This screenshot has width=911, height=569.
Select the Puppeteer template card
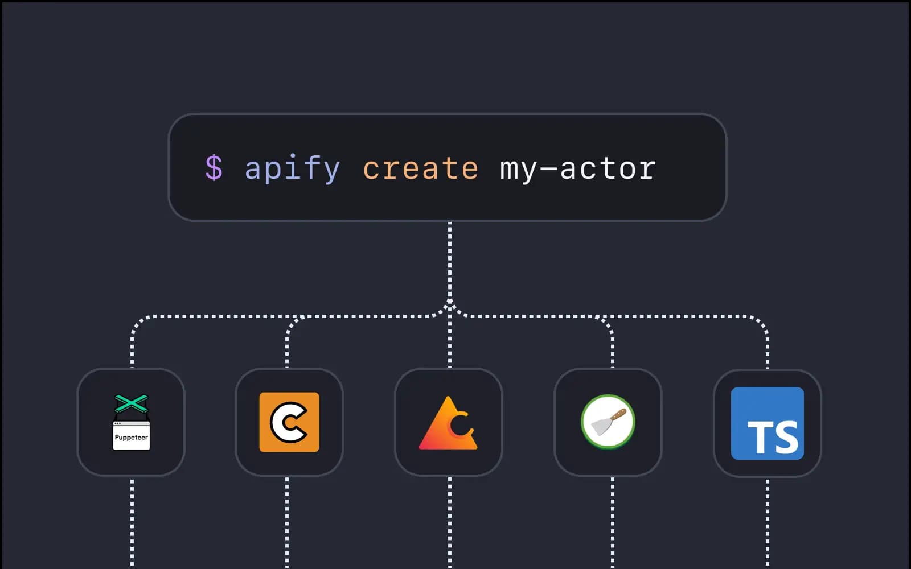[132, 421]
